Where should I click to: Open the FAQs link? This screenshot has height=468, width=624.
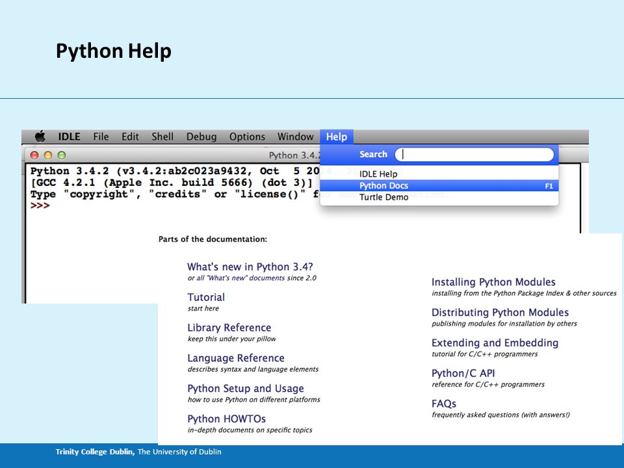[x=444, y=404]
